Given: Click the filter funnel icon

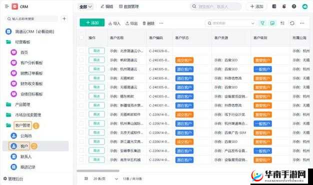Looking at the screenshot, I should [262, 23].
